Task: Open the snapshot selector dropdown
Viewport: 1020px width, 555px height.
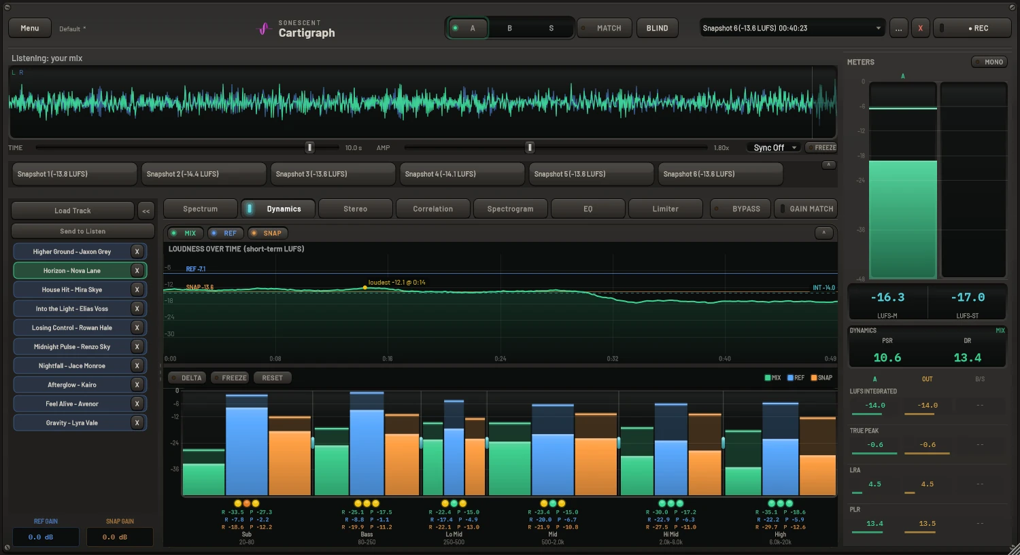Action: click(x=793, y=28)
